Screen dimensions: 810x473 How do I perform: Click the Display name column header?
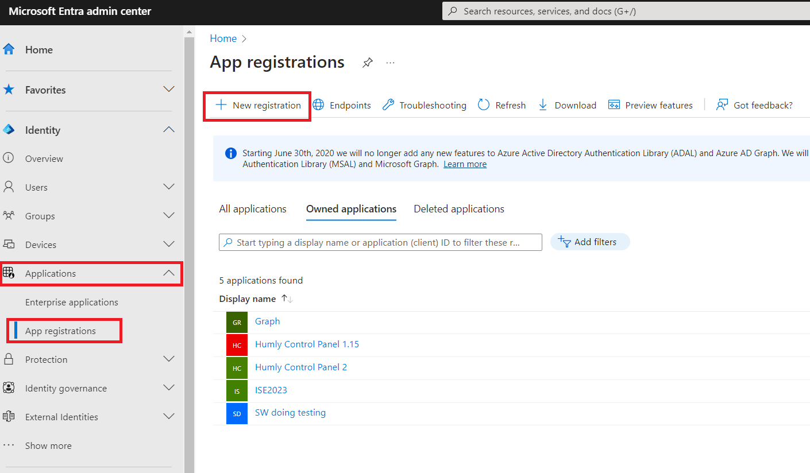click(x=248, y=299)
